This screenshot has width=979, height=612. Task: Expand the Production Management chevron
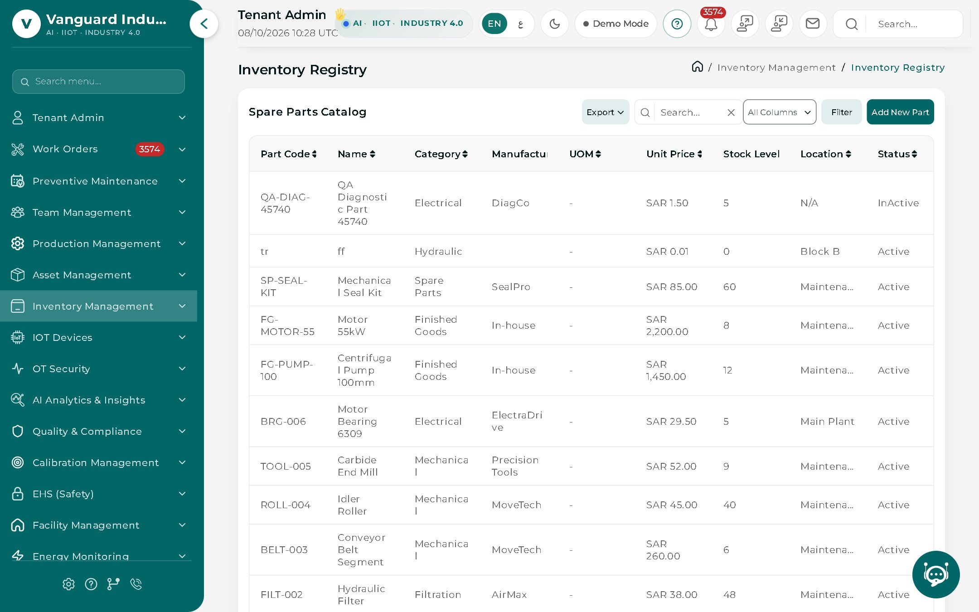(x=182, y=243)
